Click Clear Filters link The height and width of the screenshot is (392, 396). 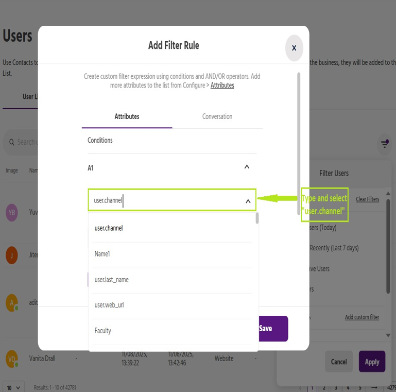tap(367, 199)
